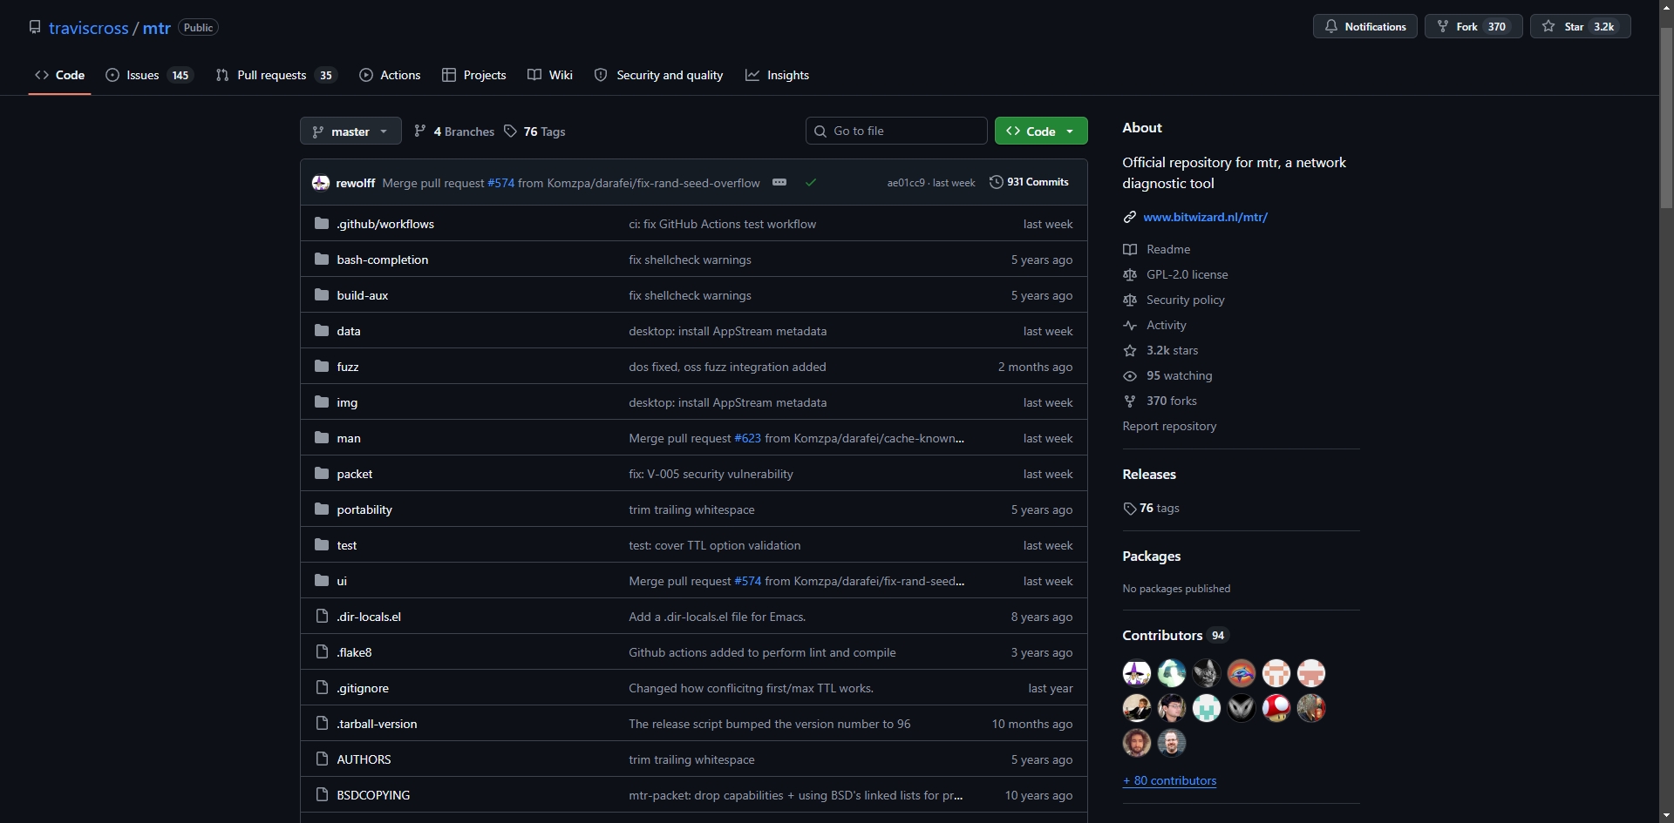
Task: Open pull request #623 link in man row
Action: (747, 438)
